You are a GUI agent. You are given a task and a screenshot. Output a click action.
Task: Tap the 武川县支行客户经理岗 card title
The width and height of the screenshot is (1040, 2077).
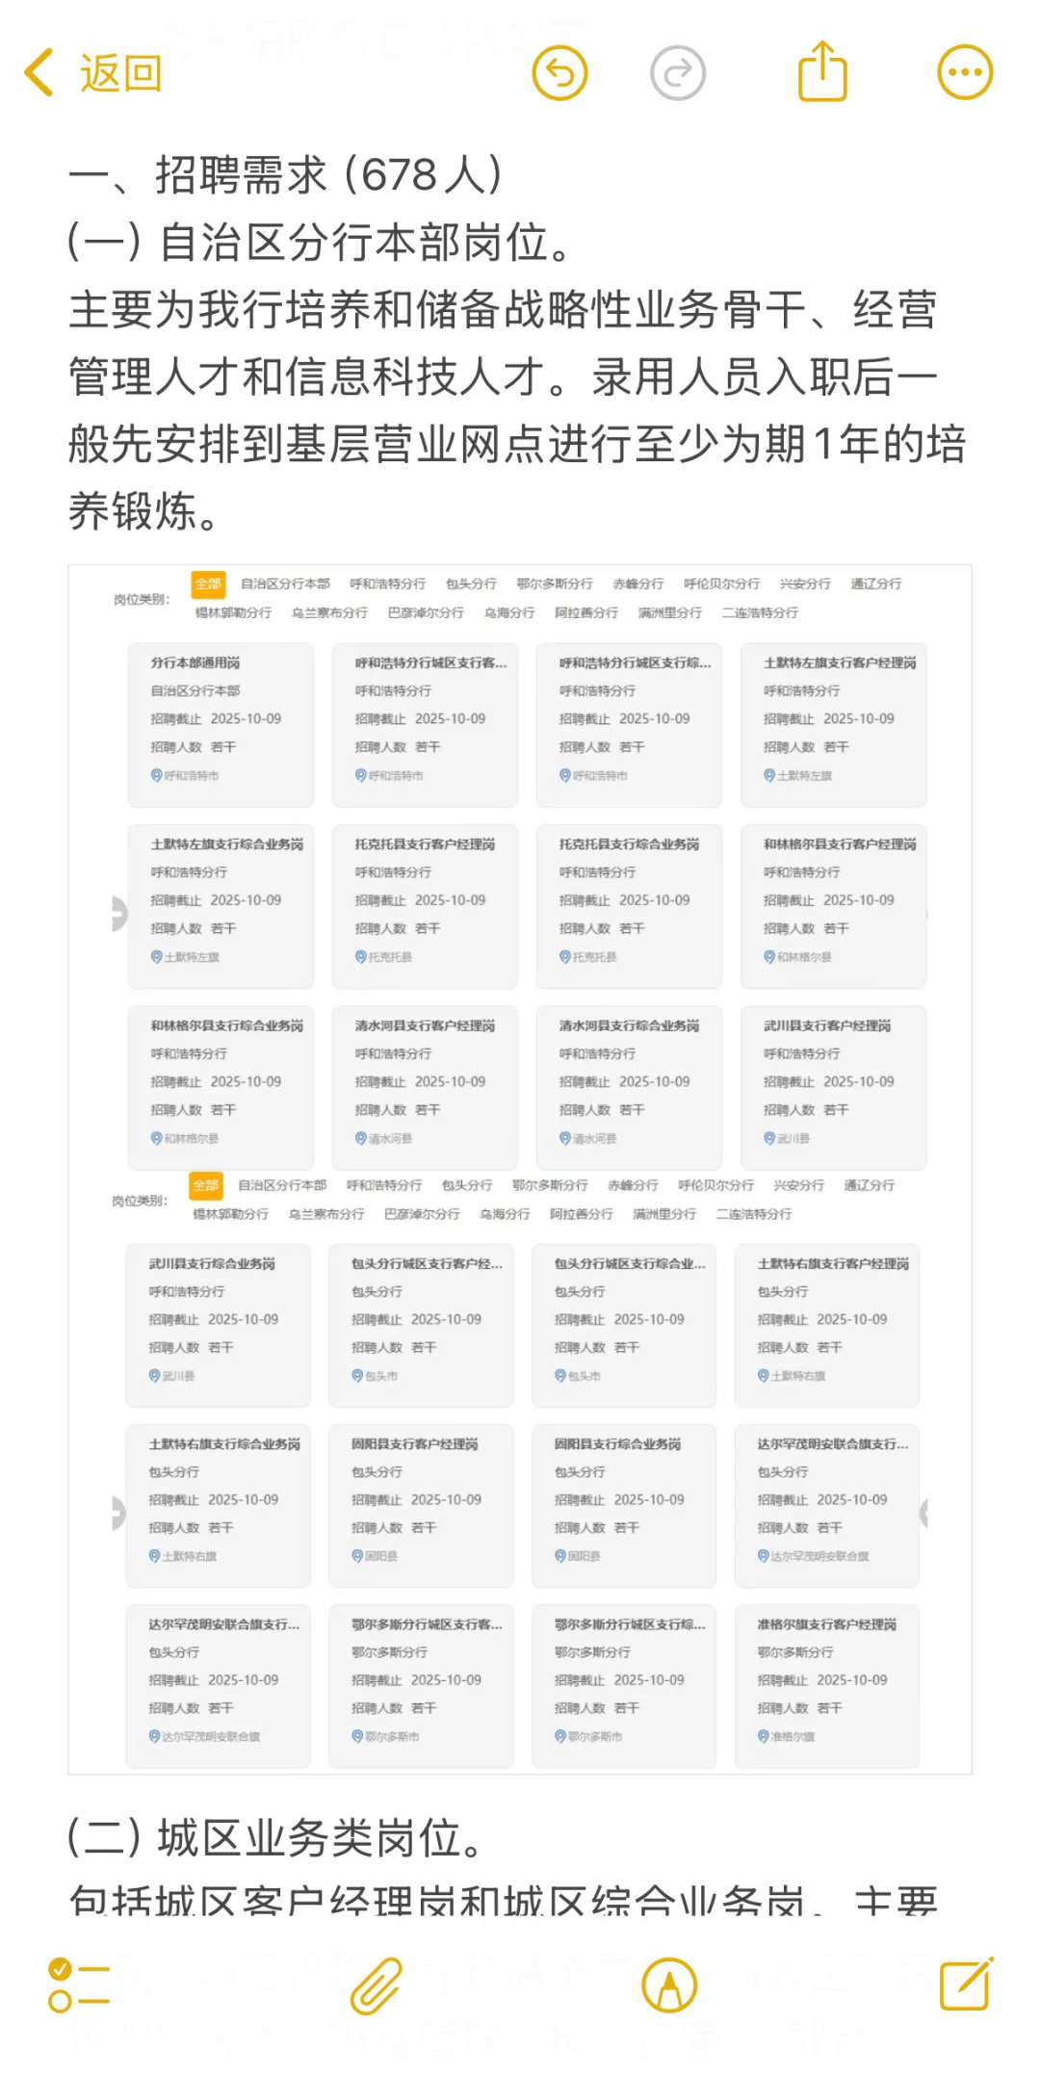[827, 1026]
